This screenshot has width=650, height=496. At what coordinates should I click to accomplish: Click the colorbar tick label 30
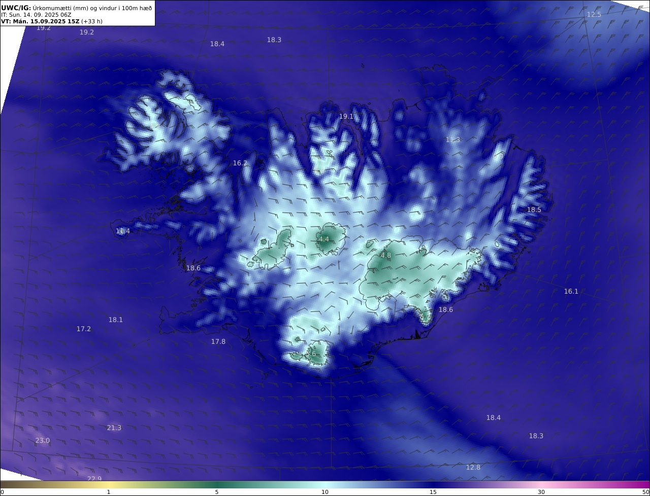tap(541, 492)
